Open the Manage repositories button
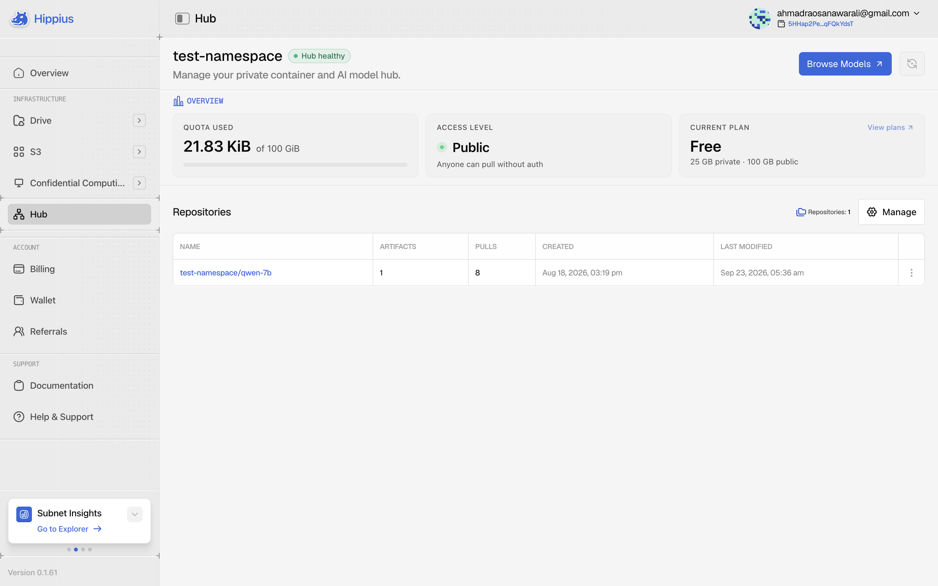Screen dimensions: 938x586 [x=891, y=212]
